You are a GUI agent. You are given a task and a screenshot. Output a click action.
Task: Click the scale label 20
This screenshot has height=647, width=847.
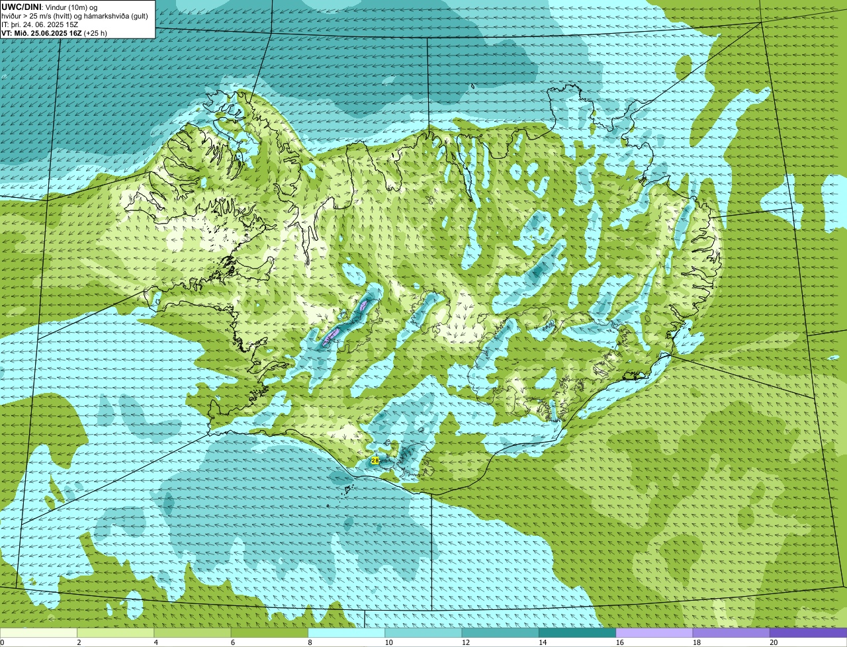click(774, 642)
